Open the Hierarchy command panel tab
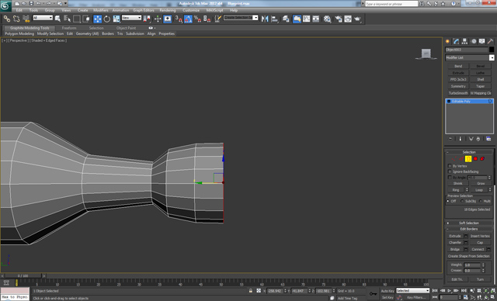Image resolution: width=497 pixels, height=301 pixels. coord(464,41)
